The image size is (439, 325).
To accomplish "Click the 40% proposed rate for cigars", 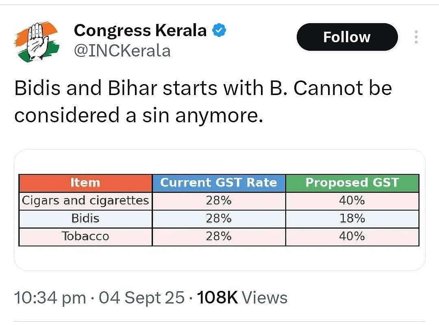I will pyautogui.click(x=352, y=201).
